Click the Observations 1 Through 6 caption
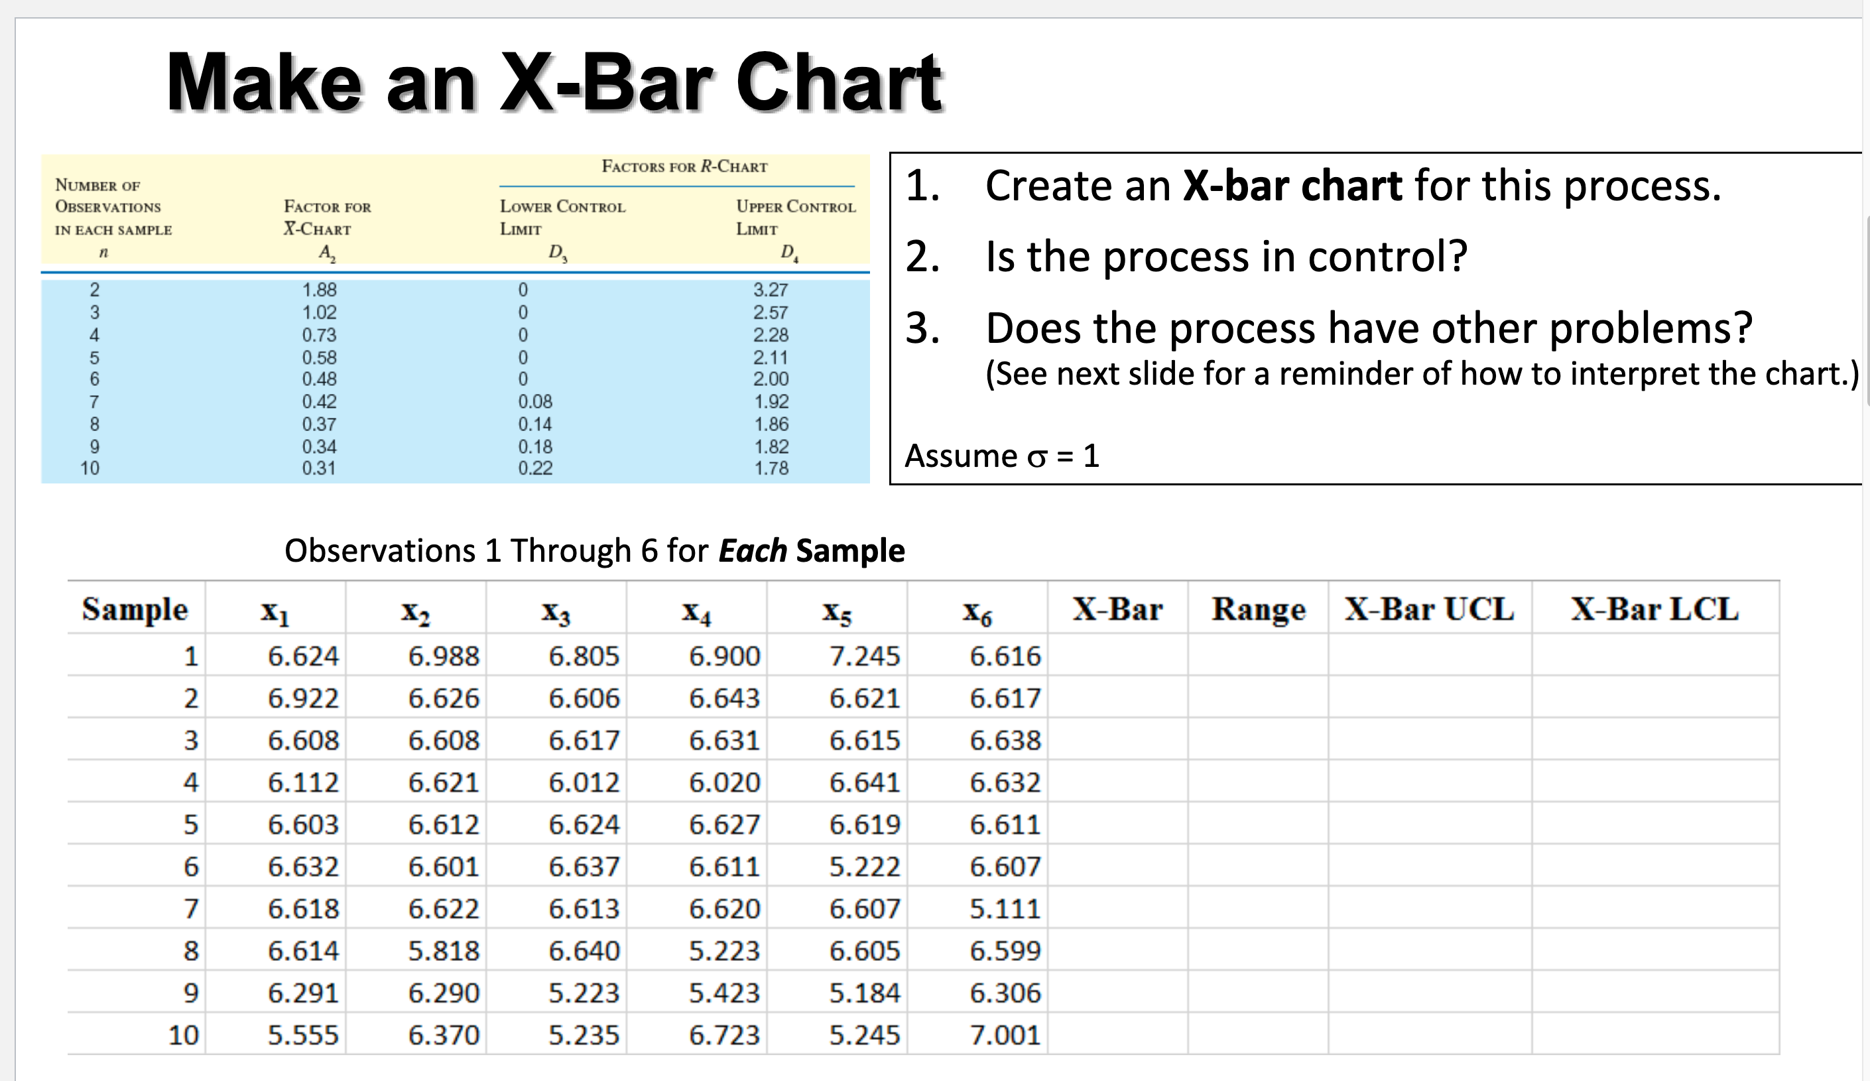Image resolution: width=1870 pixels, height=1081 pixels. click(593, 550)
